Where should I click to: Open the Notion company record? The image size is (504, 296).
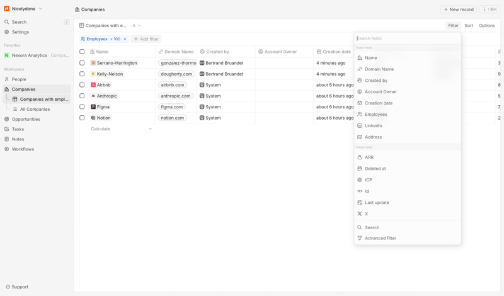(101, 118)
